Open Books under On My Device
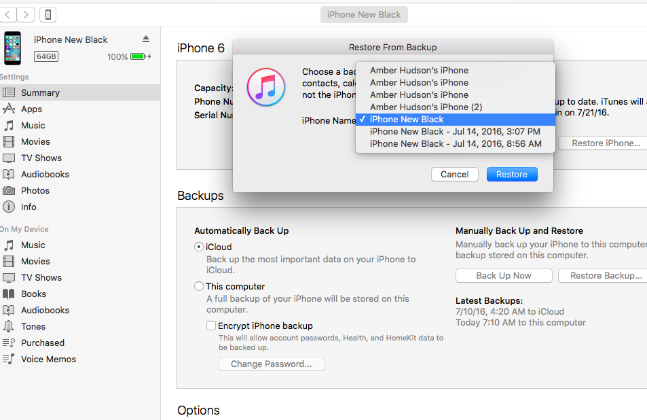This screenshot has width=647, height=420. pyautogui.click(x=33, y=294)
